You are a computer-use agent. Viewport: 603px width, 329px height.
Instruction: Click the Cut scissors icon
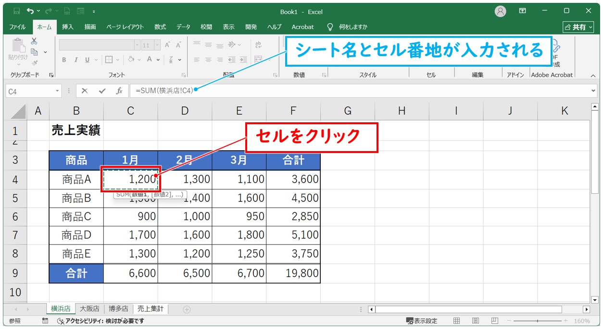34,41
